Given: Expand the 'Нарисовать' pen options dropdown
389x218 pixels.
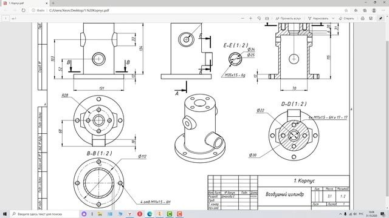Looking at the screenshot, I should tap(333, 18).
